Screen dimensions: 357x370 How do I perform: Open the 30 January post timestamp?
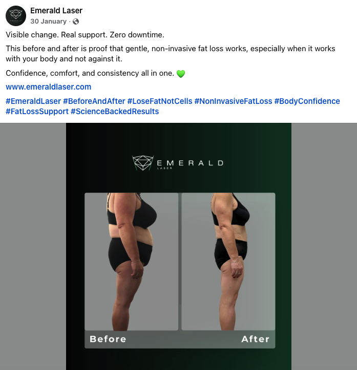pyautogui.click(x=49, y=21)
